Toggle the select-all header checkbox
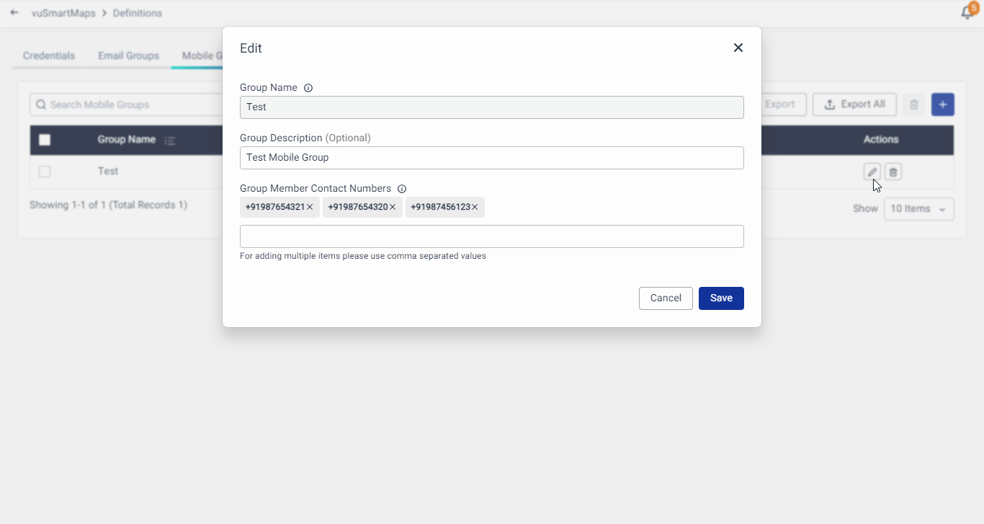 (45, 140)
